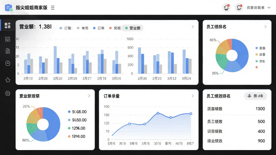This screenshot has height=155, width=276.
Task: Click the 营业额 value 1.381
Action: [45, 27]
